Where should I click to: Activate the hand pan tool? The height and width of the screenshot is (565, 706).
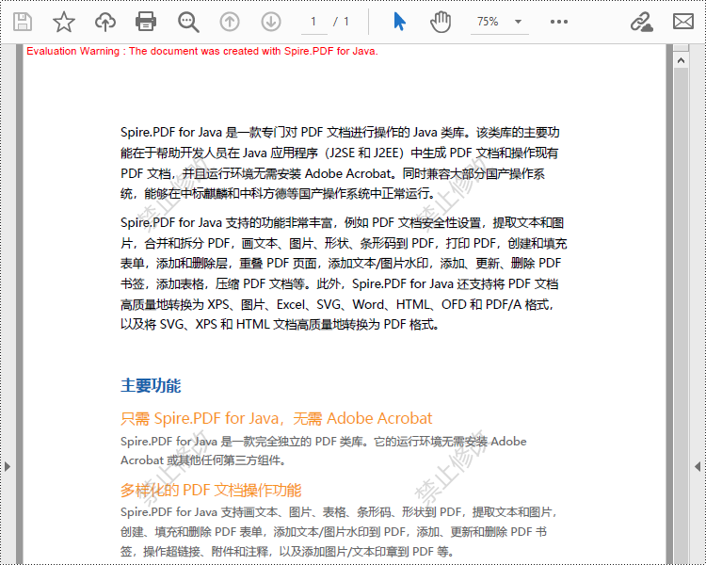tap(440, 22)
